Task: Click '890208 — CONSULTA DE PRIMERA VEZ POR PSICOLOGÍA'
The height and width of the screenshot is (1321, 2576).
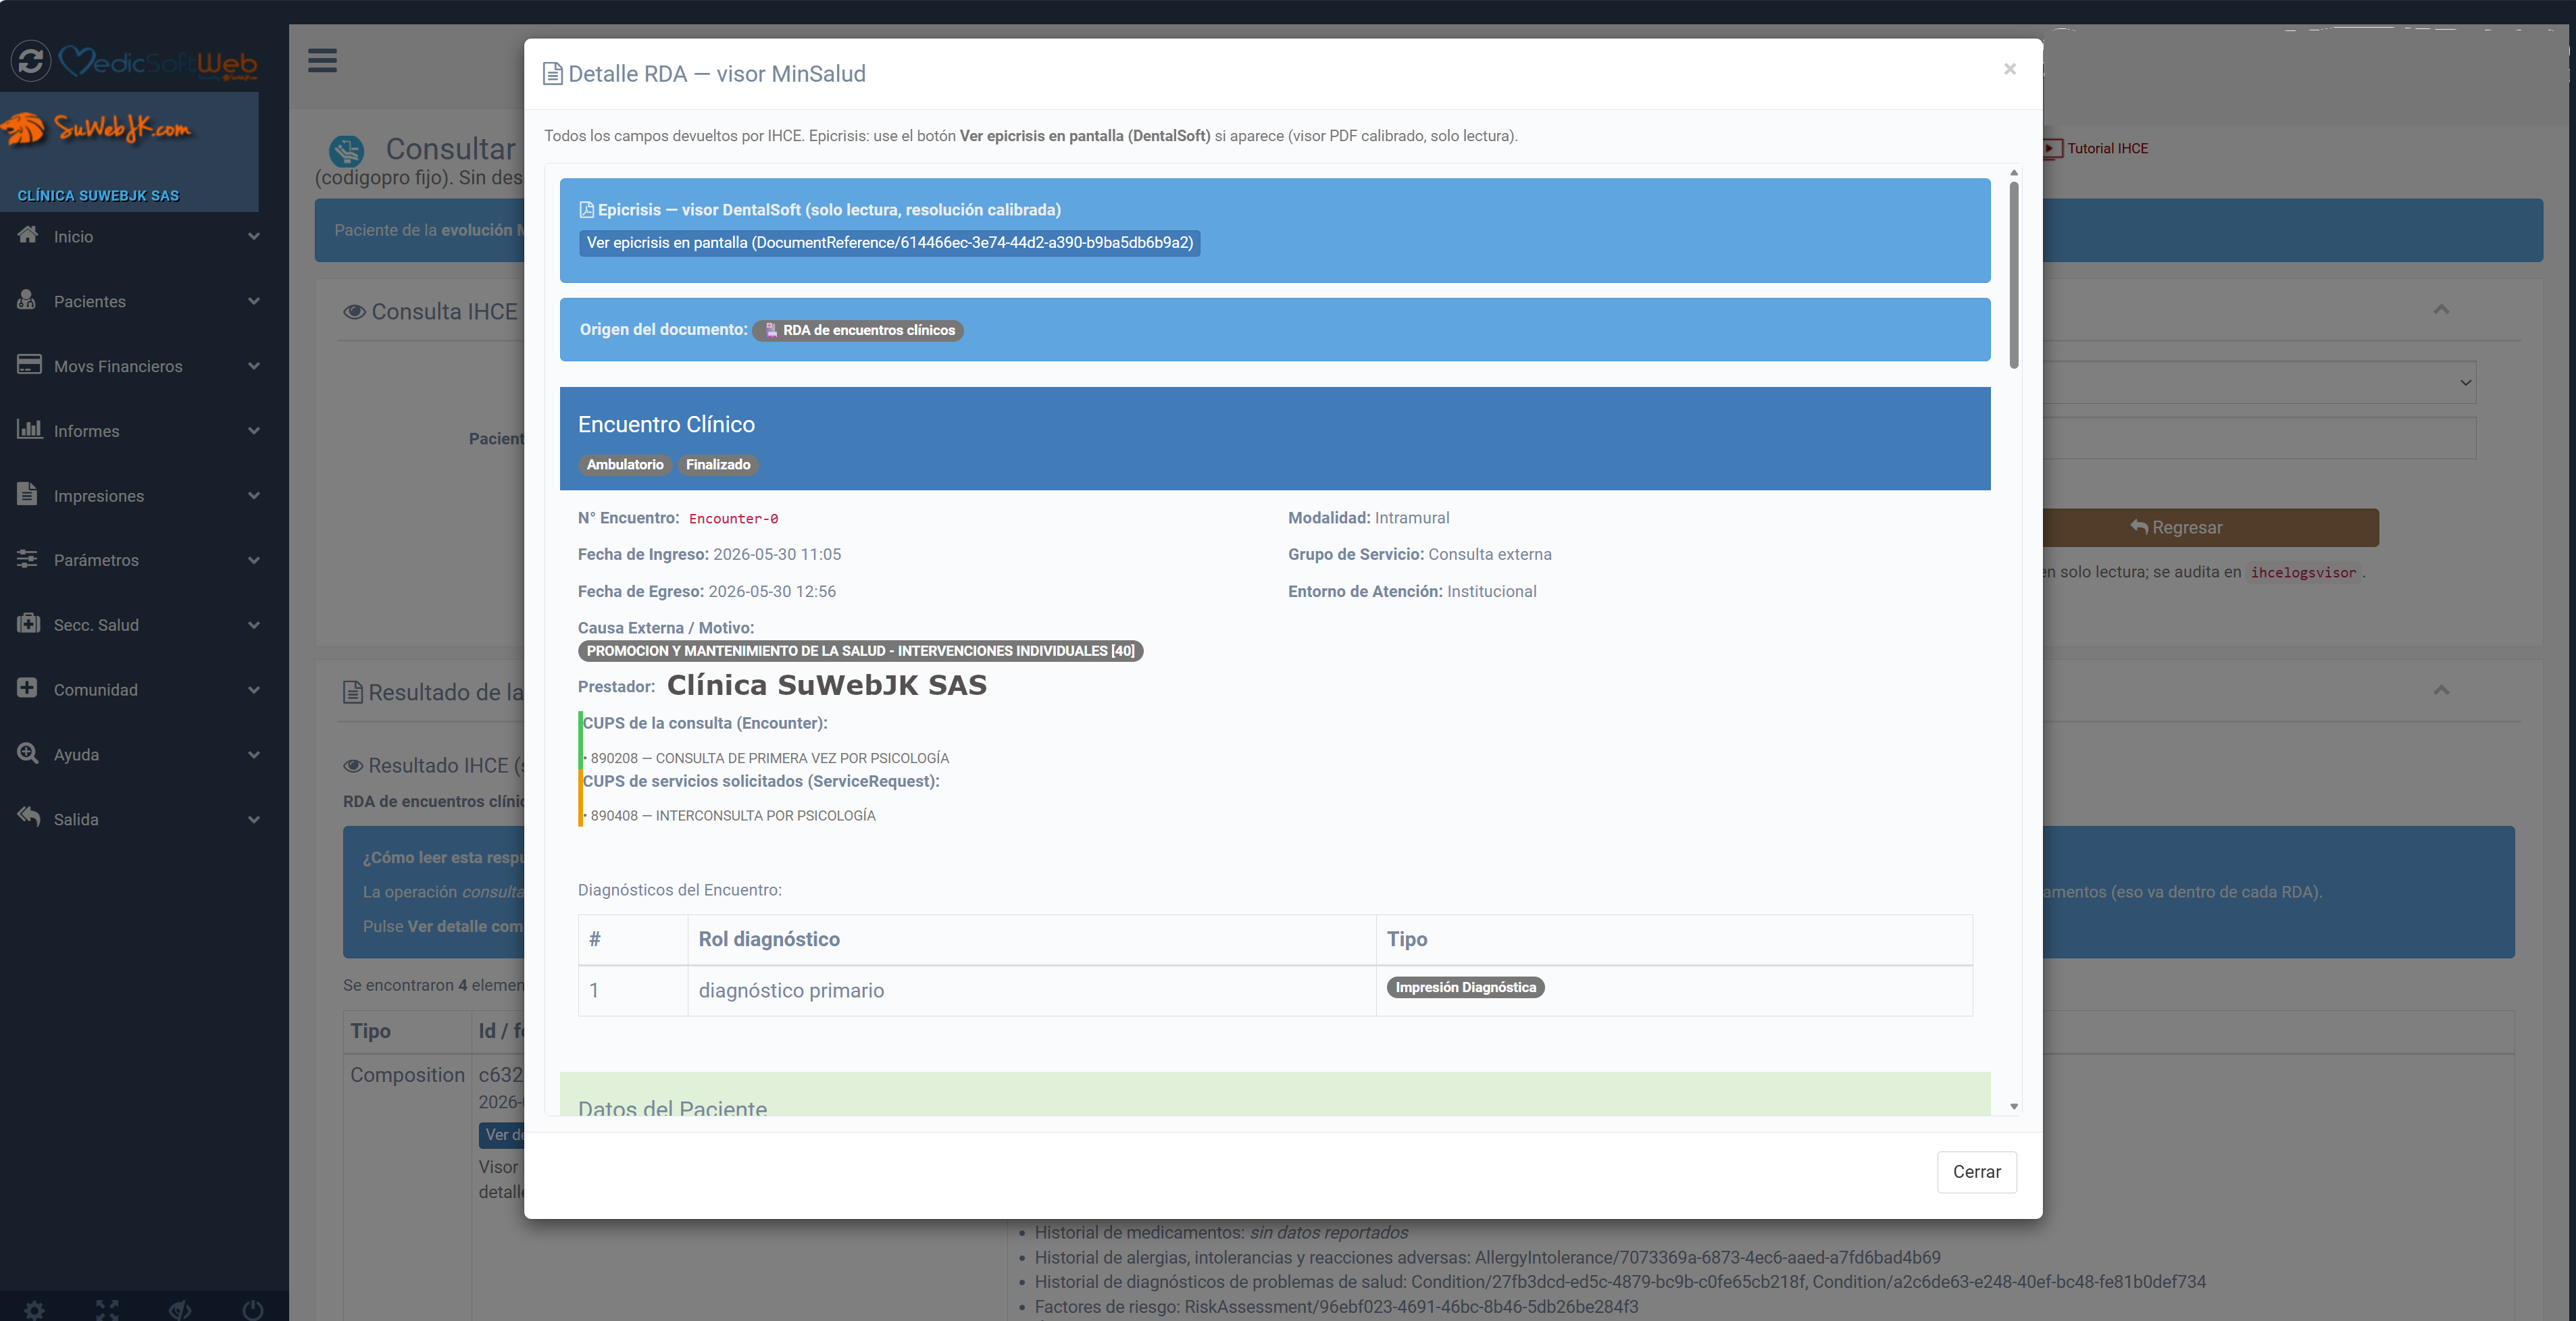Action: (769, 758)
